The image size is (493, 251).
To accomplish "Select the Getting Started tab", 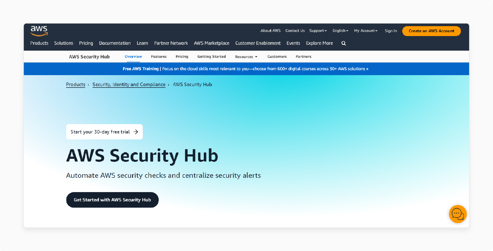I will (212, 56).
